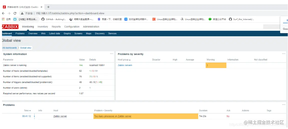Screen dimensions: 288x129
Task: Open System information widget options menu
Action: click(x=111, y=54)
